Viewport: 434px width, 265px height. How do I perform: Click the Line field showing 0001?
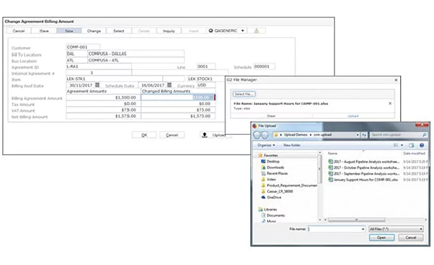[206, 66]
